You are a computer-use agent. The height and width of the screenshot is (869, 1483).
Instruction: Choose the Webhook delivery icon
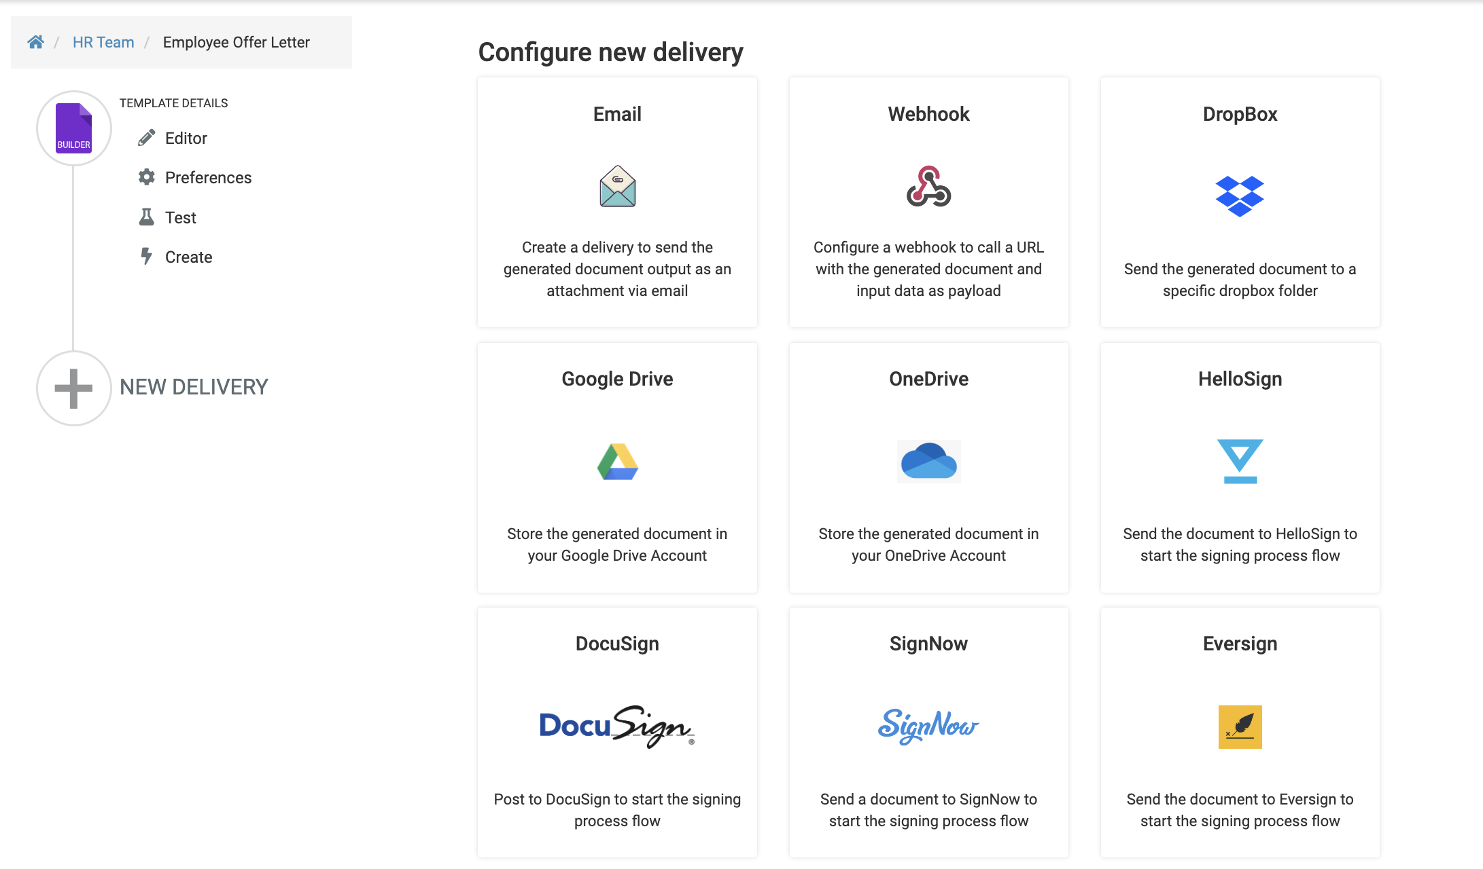pos(928,186)
